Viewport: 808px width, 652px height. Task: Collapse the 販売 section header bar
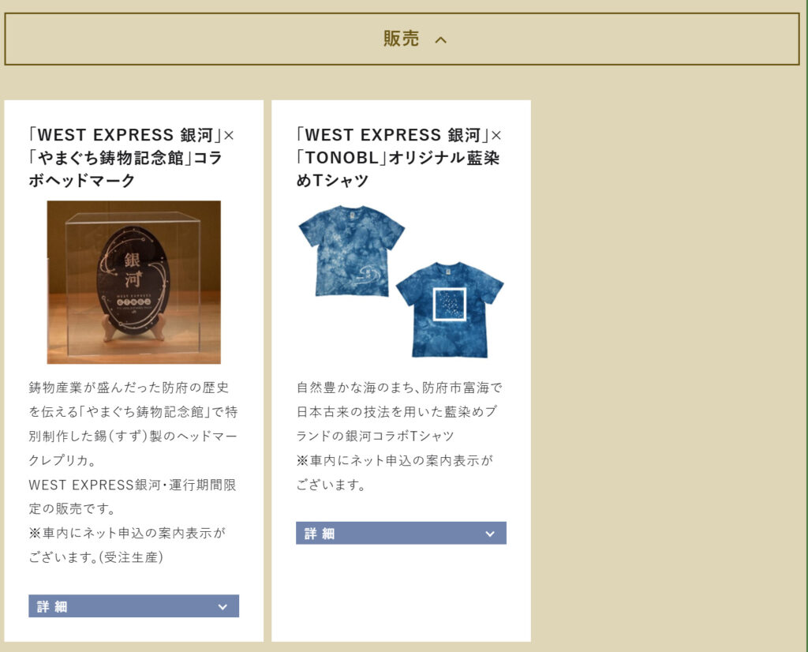pos(402,39)
